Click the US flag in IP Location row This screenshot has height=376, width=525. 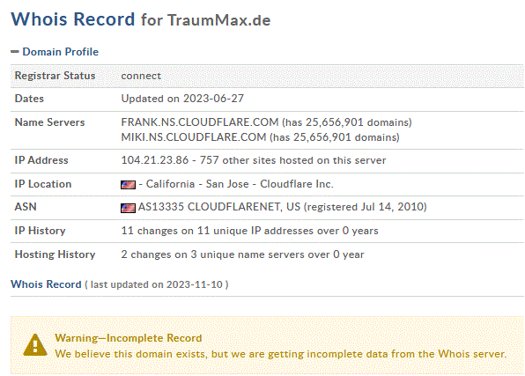pyautogui.click(x=128, y=185)
